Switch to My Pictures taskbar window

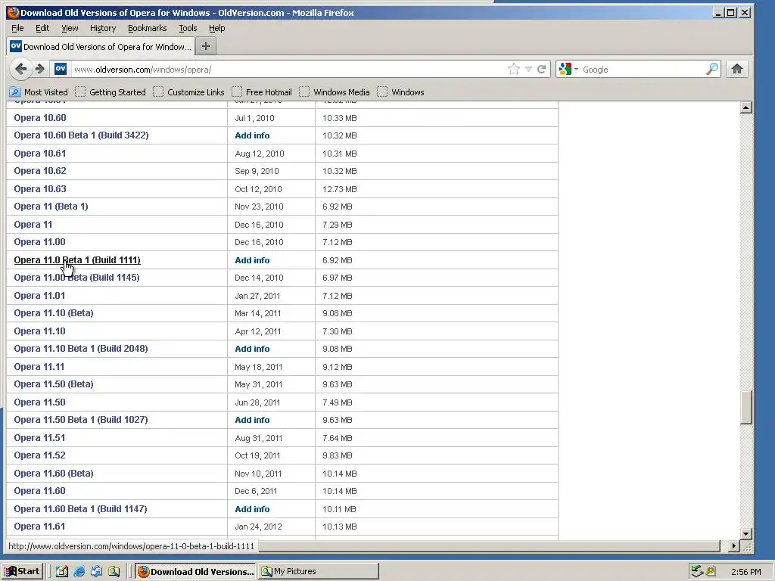pyautogui.click(x=319, y=571)
